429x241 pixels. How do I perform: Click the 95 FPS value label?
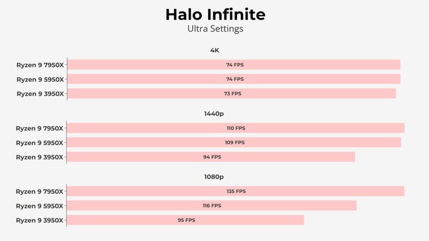pyautogui.click(x=186, y=220)
